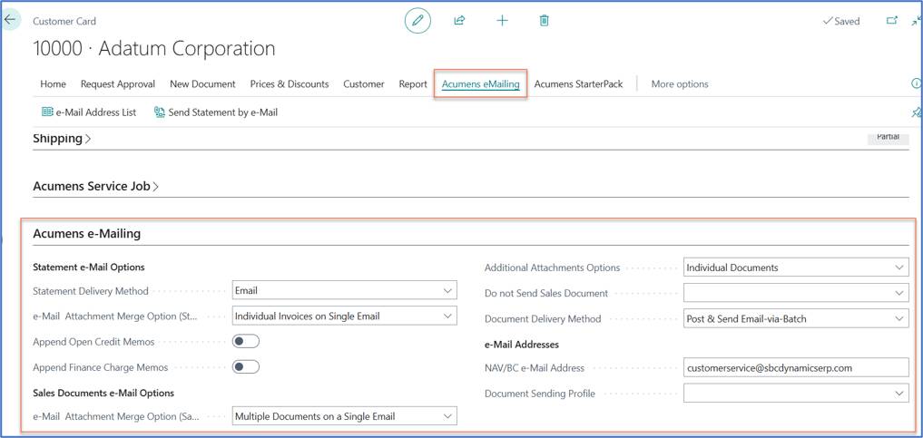923x438 pixels.
Task: Click the trash delete icon
Action: tap(545, 21)
